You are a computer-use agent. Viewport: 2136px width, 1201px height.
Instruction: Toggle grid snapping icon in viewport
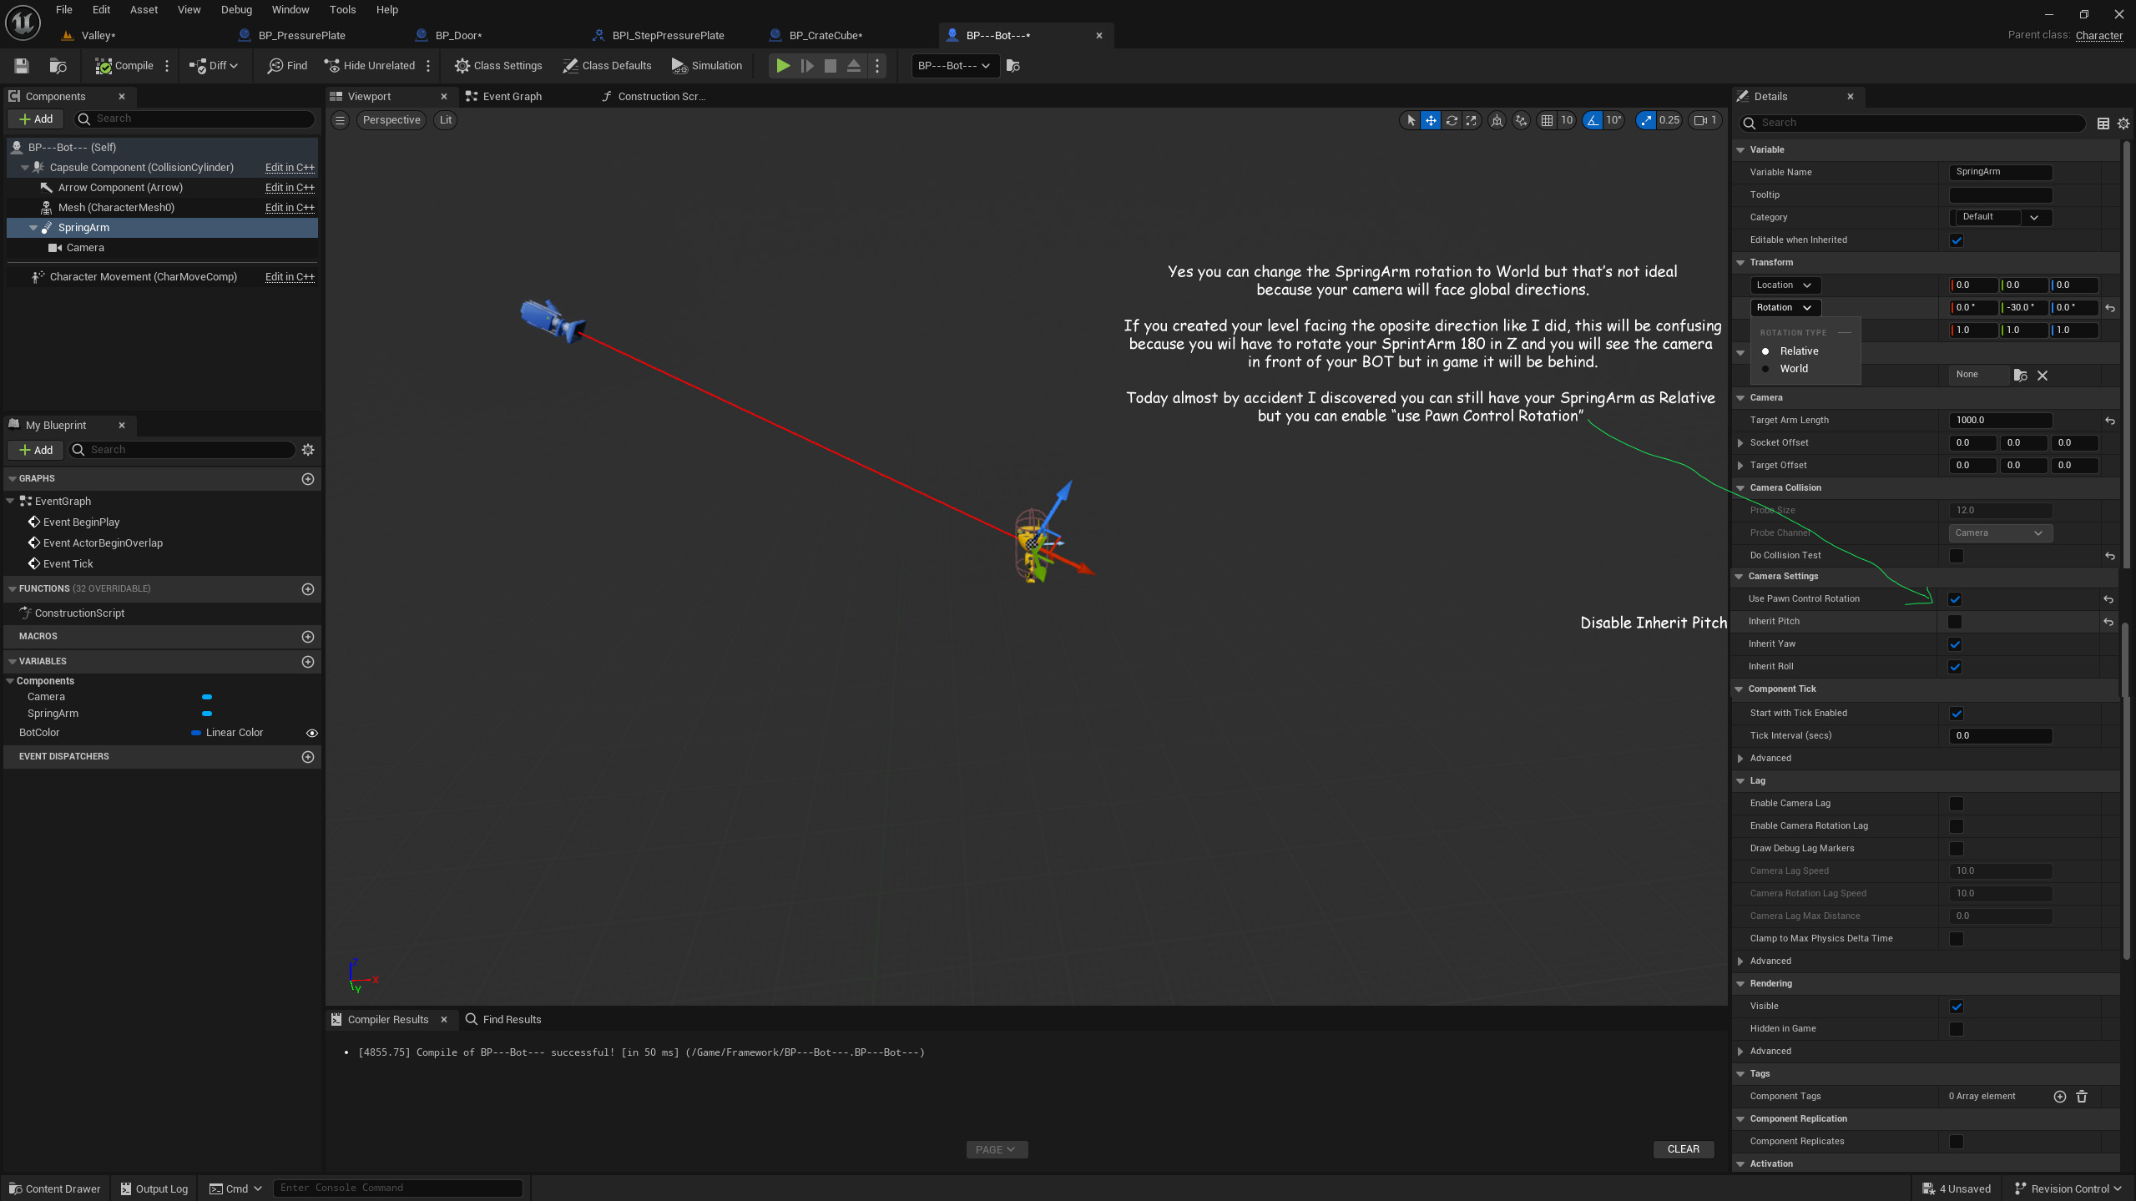coord(1547,120)
